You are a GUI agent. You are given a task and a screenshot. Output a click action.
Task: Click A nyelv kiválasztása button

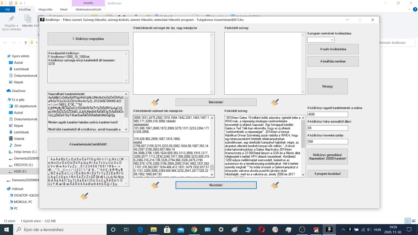(x=333, y=49)
